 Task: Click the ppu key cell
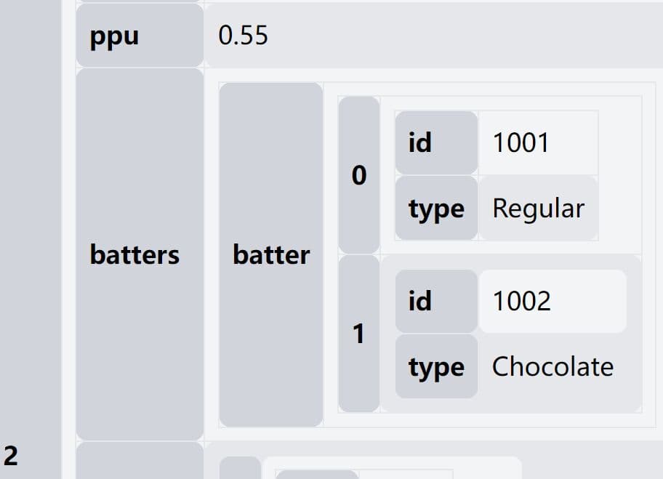click(x=139, y=36)
